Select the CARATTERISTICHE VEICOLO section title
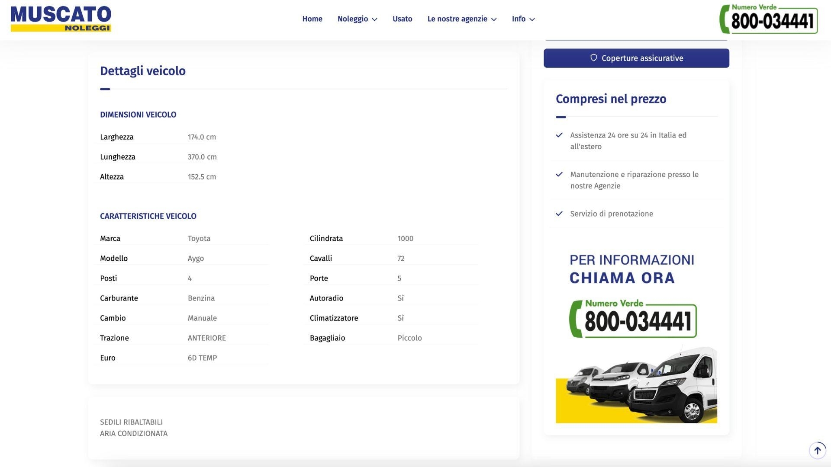Screen dimensions: 831x467 148,216
